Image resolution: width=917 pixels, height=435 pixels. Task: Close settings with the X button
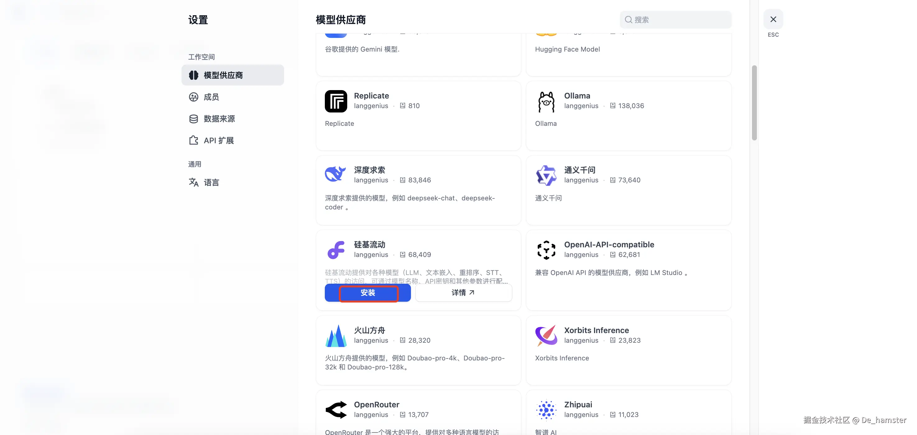pos(773,19)
